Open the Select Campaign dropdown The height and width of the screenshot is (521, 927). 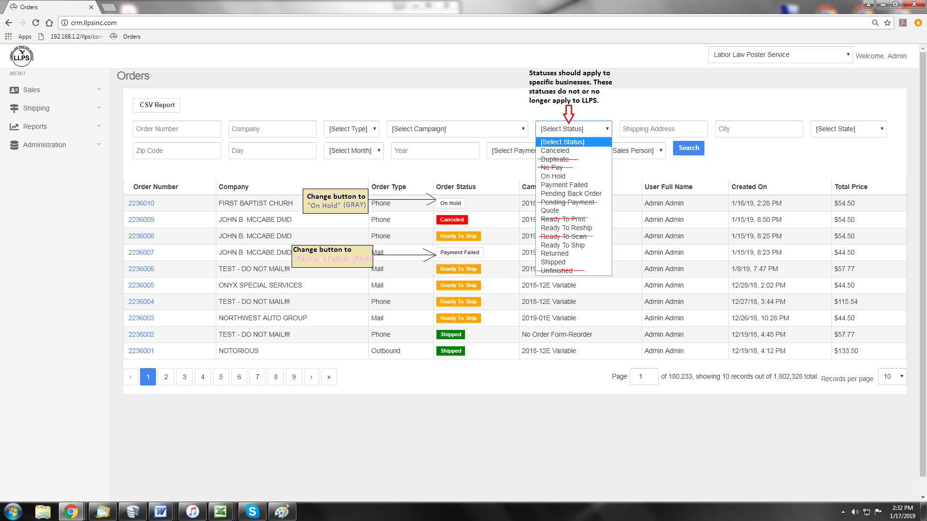(457, 129)
